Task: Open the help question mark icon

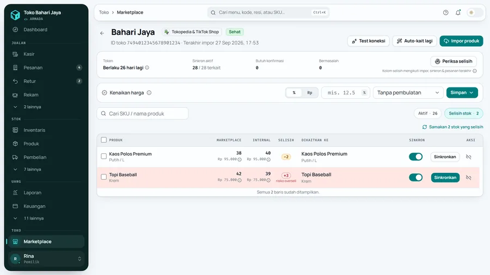Action: (x=445, y=12)
